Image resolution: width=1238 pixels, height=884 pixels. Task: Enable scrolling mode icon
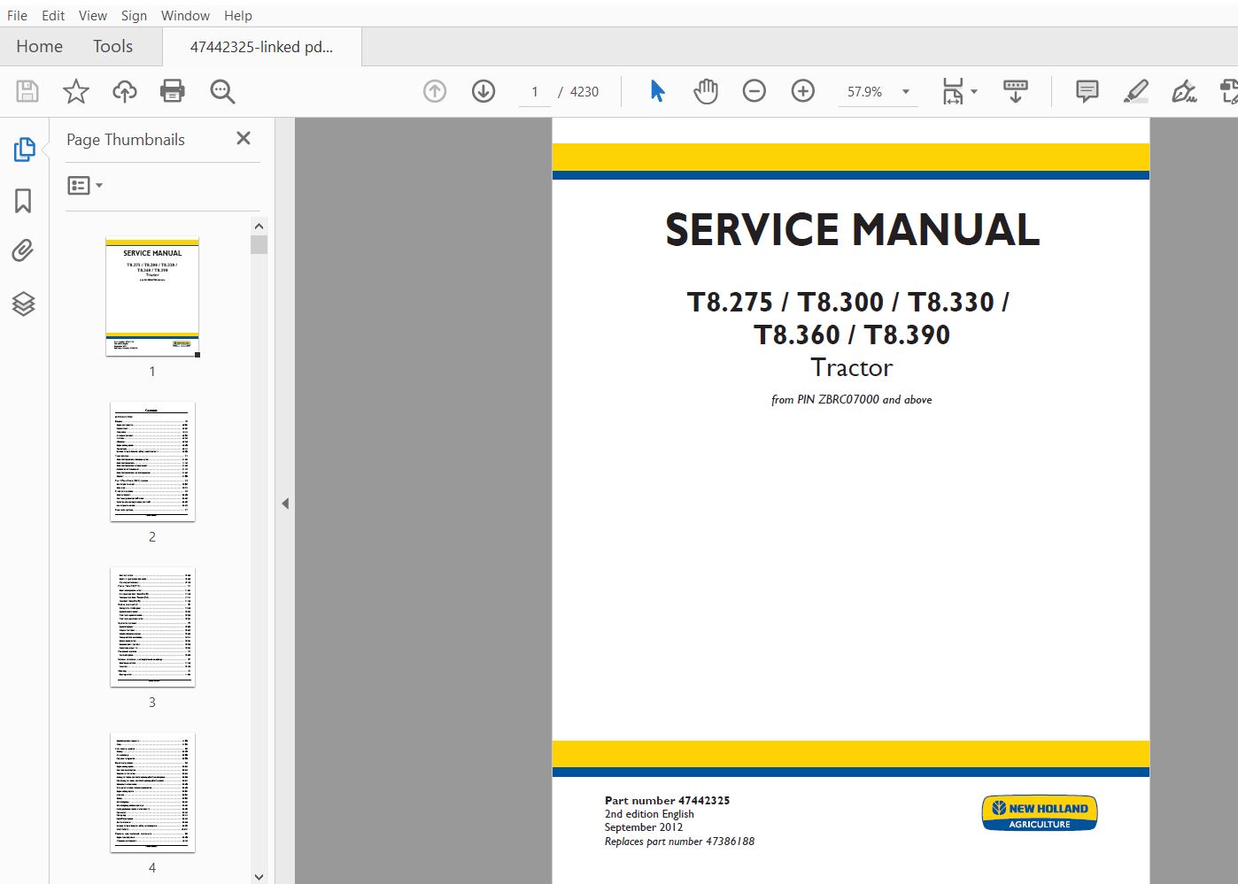click(x=1016, y=91)
